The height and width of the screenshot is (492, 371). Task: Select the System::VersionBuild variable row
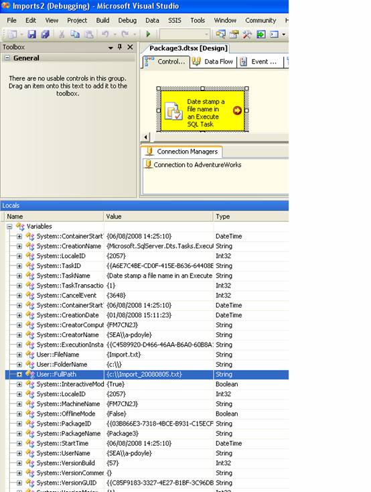(x=147, y=463)
